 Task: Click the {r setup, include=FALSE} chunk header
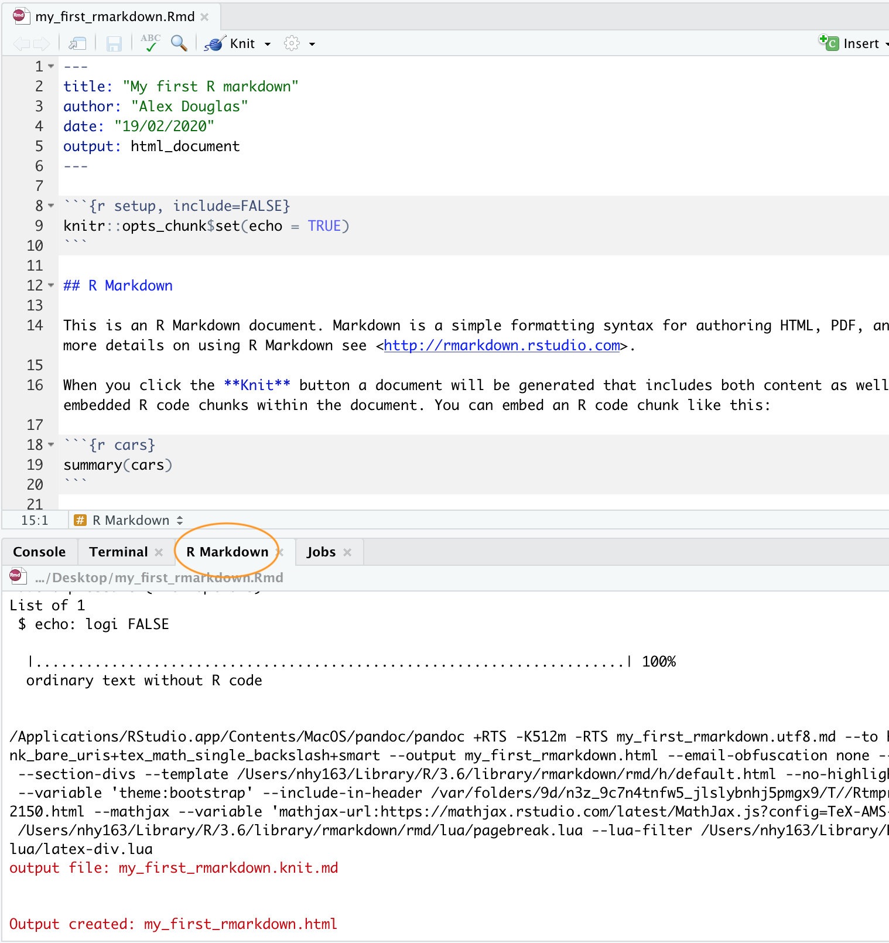tap(177, 206)
